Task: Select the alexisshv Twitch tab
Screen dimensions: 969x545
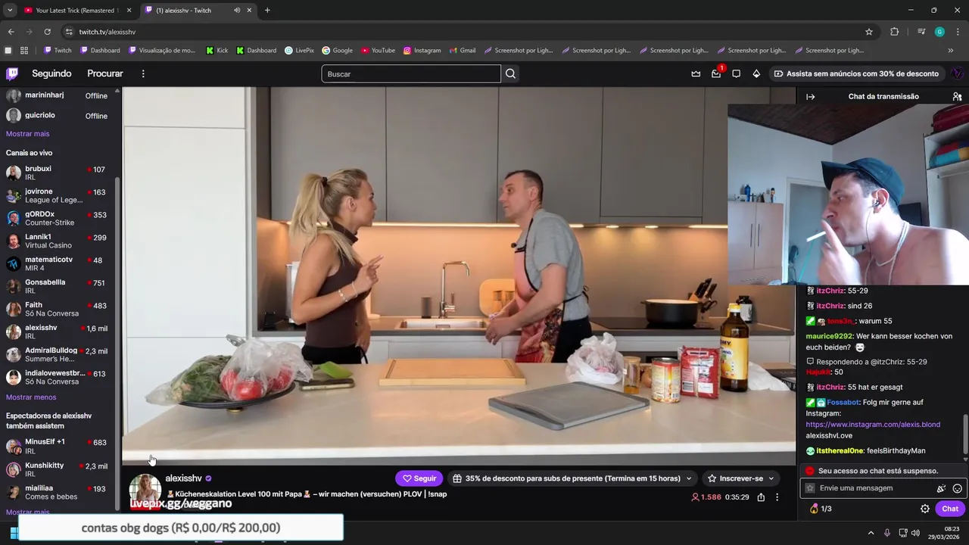Action: [197, 11]
